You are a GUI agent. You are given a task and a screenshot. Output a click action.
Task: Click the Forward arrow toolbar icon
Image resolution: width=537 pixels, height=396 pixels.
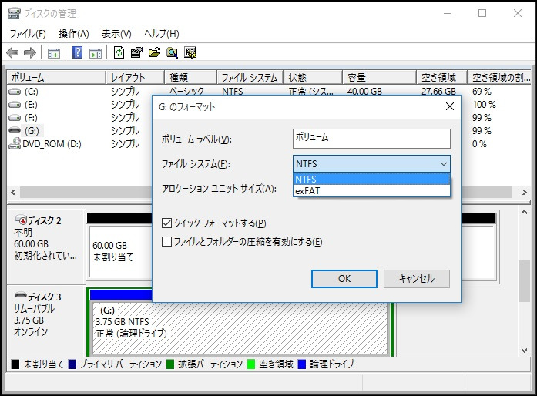tap(30, 52)
